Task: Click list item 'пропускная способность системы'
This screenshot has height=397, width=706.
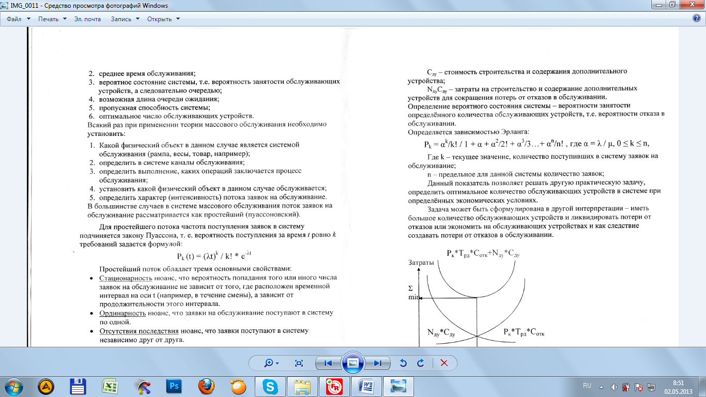Action: (x=155, y=108)
